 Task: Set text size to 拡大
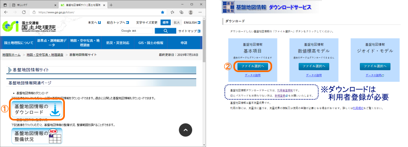coord(177,22)
